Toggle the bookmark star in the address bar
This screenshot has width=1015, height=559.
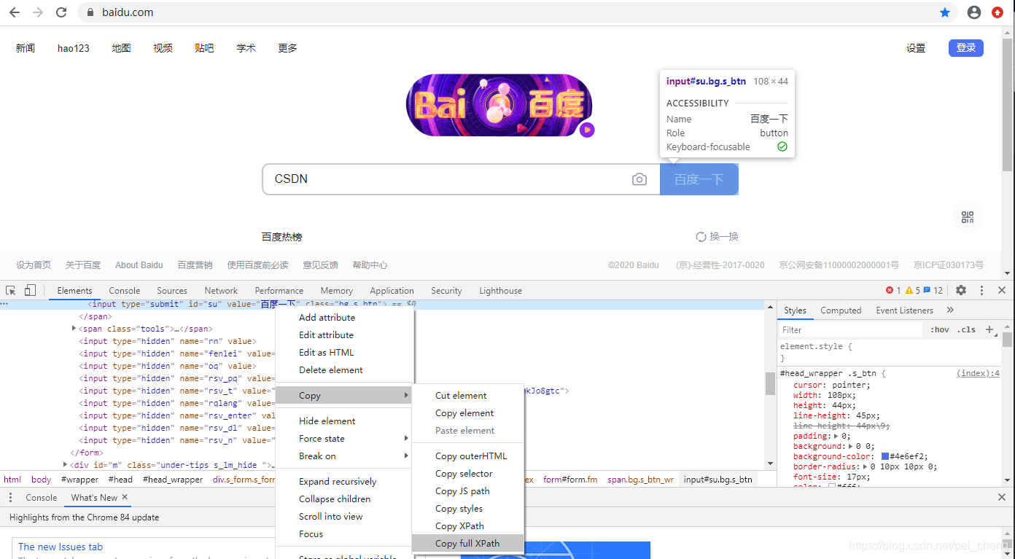pos(945,12)
